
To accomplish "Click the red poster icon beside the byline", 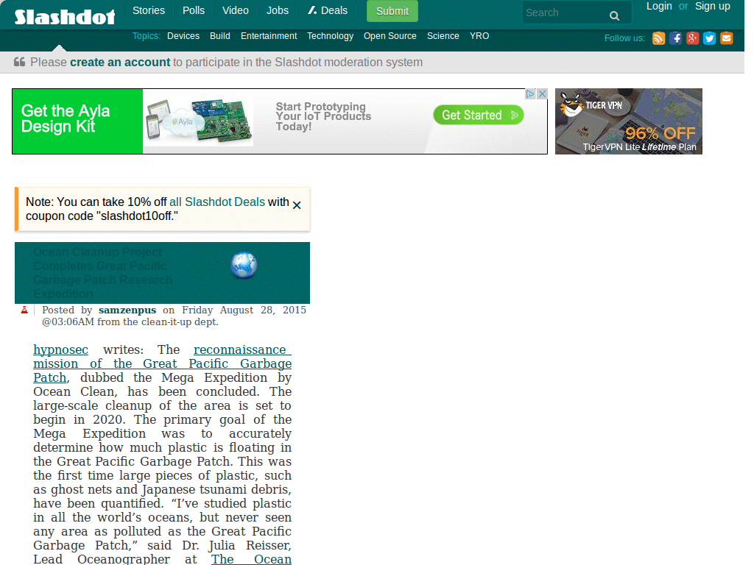I will [x=24, y=310].
